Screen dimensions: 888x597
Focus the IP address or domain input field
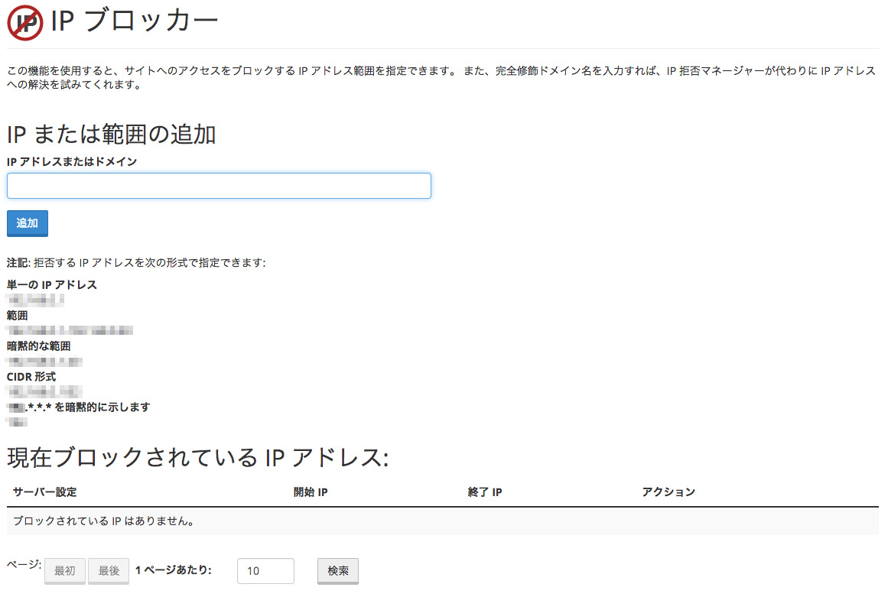[219, 186]
